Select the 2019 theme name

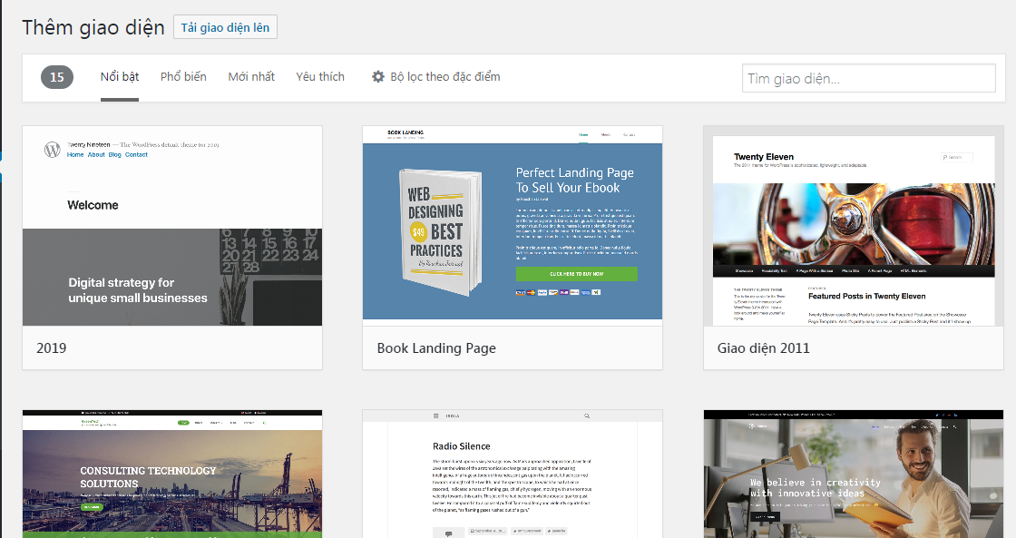[51, 348]
